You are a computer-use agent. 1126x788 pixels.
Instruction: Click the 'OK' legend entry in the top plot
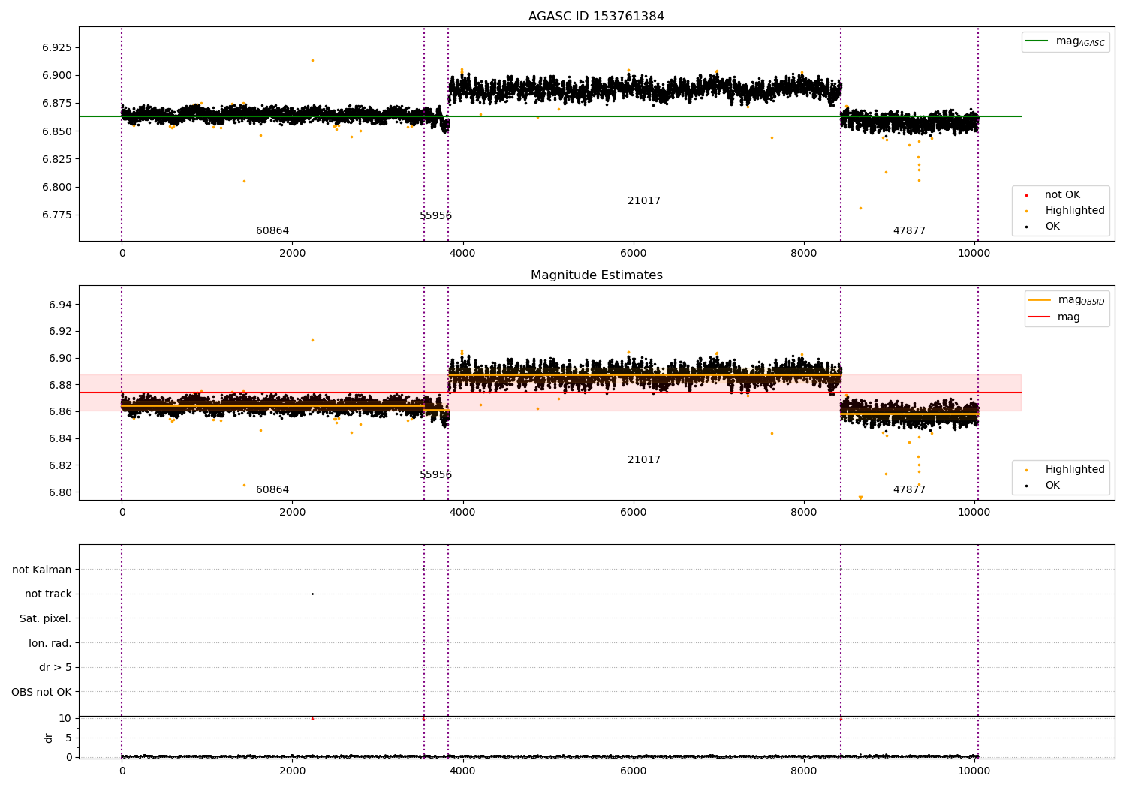(1052, 227)
